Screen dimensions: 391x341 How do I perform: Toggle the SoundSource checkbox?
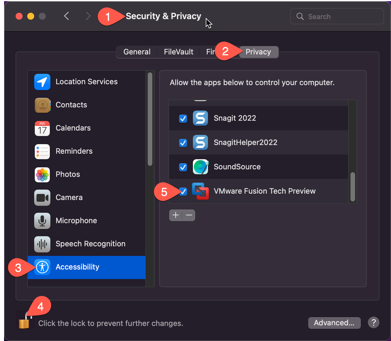pyautogui.click(x=183, y=167)
